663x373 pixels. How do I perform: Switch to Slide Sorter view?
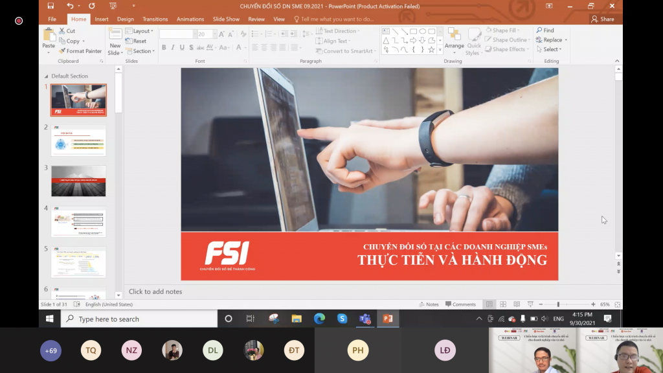[x=503, y=304]
